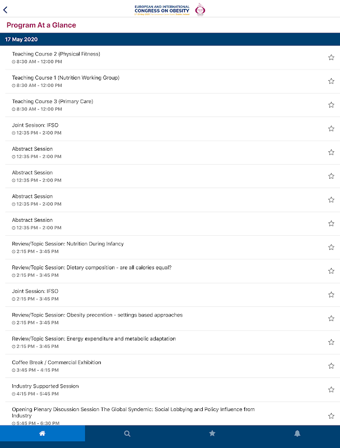Screen dimensions: 340x448
Task: Star the Industry Supported Session
Action: click(331, 390)
